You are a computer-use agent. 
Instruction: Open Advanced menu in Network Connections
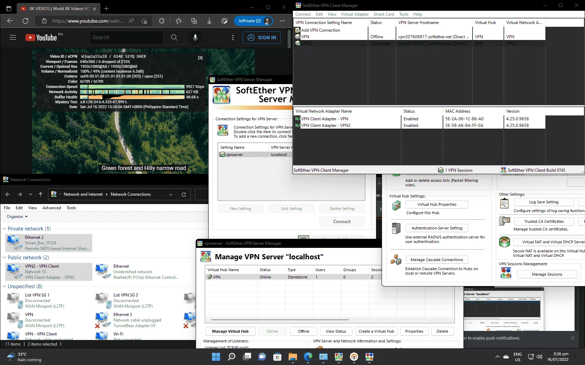pos(52,208)
